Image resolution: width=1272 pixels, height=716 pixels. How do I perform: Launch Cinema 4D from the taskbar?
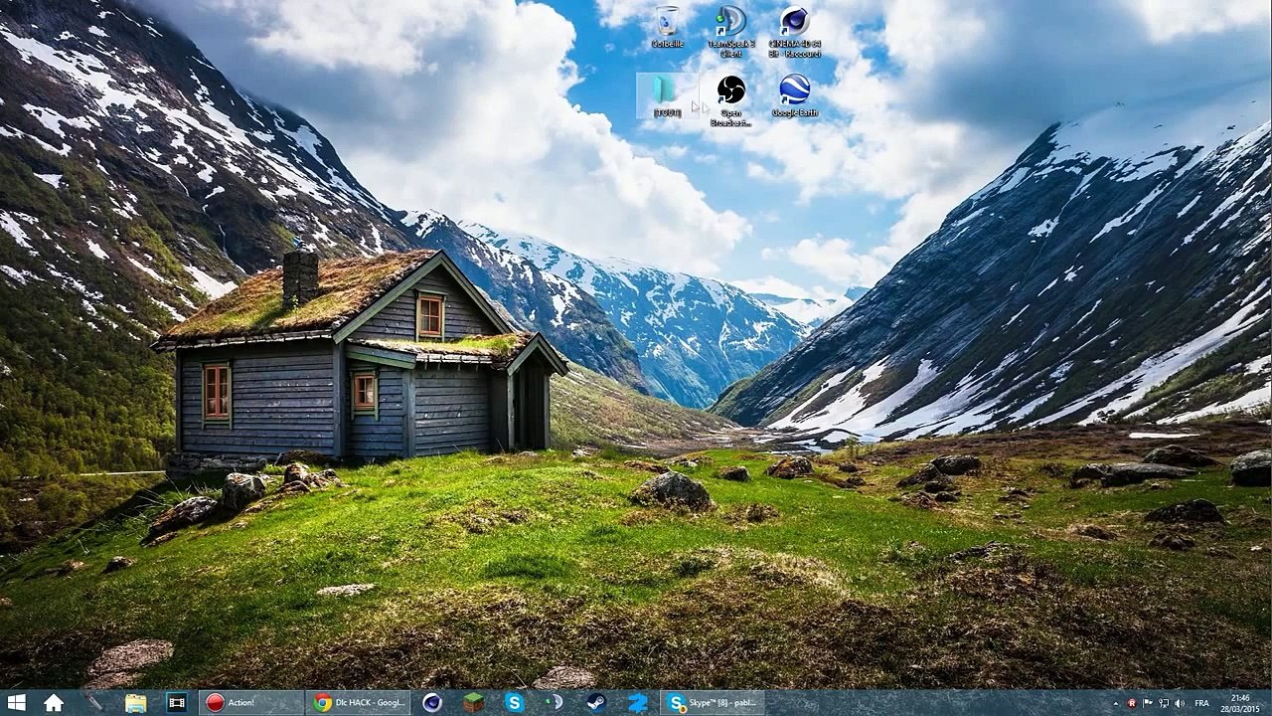click(432, 703)
